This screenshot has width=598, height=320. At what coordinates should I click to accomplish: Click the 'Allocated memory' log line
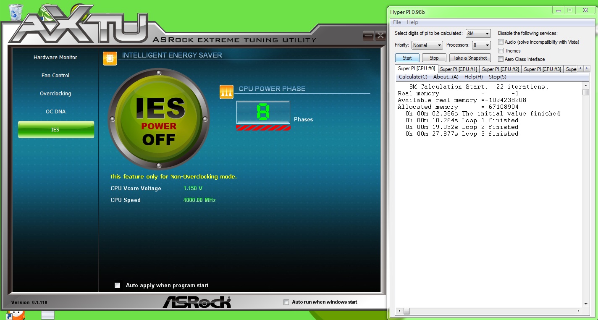pos(458,107)
